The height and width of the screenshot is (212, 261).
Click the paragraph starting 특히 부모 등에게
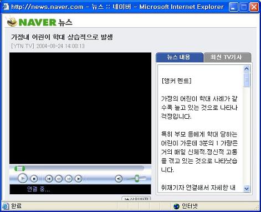[199, 152]
